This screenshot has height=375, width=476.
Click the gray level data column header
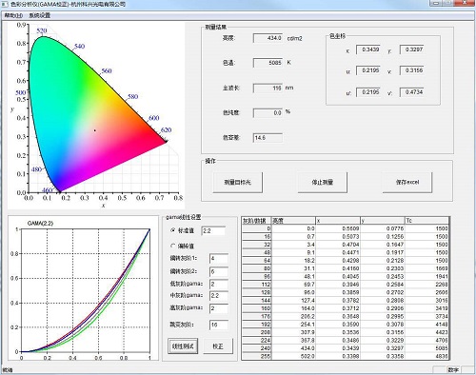[x=256, y=221]
